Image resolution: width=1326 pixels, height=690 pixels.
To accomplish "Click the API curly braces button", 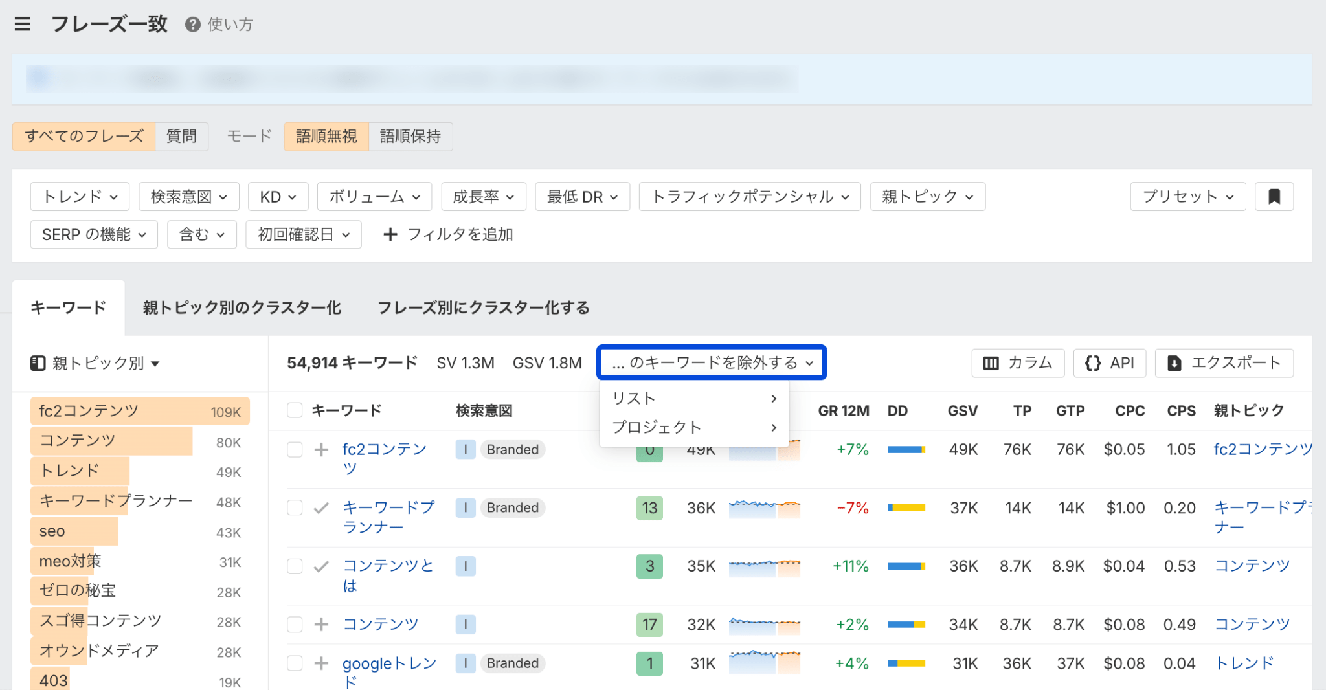I will click(x=1110, y=363).
